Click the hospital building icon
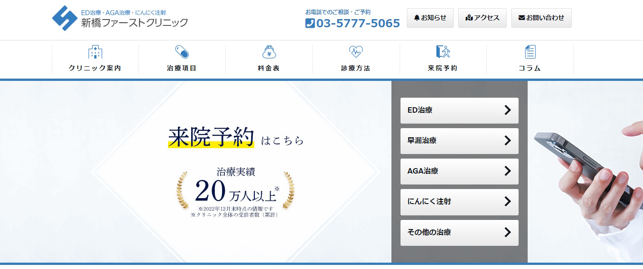 click(x=95, y=52)
